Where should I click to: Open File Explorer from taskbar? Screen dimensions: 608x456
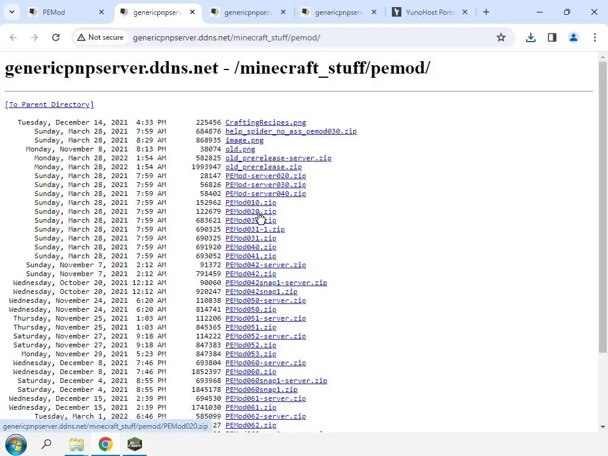(77, 444)
